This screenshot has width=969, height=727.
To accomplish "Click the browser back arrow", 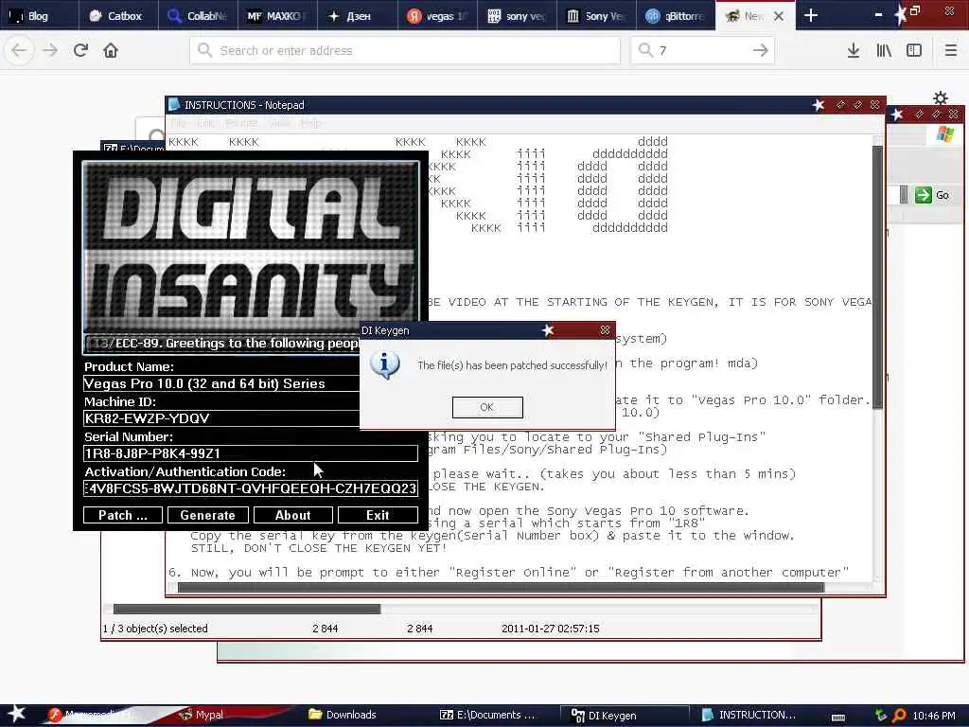I will click(x=19, y=50).
